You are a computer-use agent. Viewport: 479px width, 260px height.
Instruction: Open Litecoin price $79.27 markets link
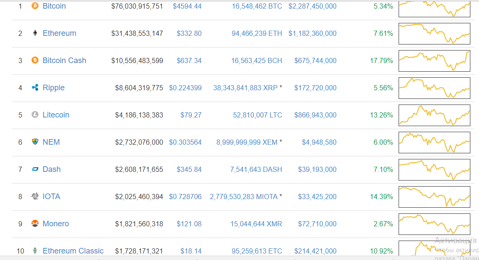click(x=191, y=115)
